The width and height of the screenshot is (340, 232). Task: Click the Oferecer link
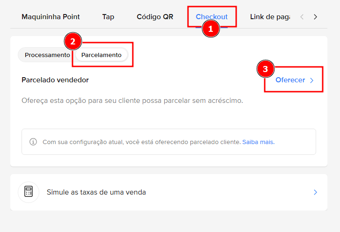click(290, 80)
